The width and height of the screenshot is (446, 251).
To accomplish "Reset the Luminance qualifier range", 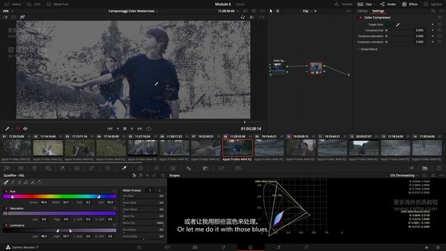I will click(114, 225).
